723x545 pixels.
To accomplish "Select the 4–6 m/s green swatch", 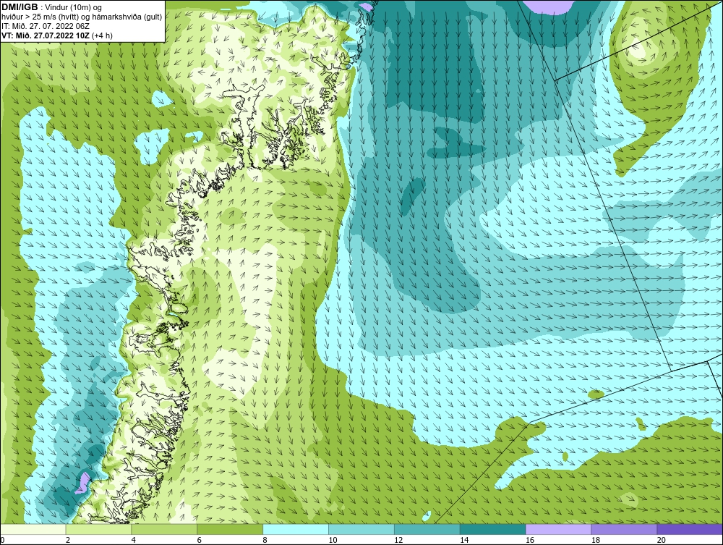I will (164, 529).
